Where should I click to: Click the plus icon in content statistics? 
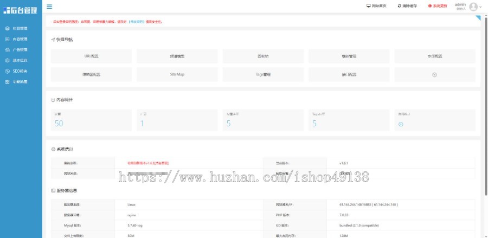pos(401,124)
